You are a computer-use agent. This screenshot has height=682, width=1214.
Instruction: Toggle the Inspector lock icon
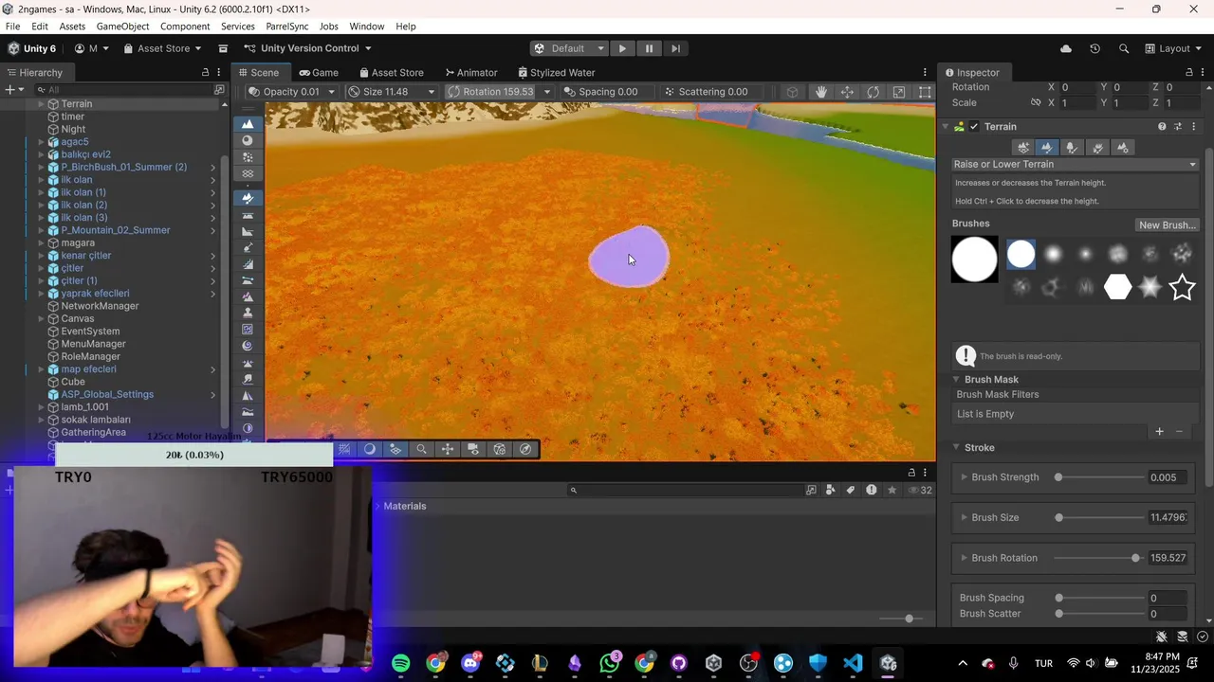[x=1189, y=72]
